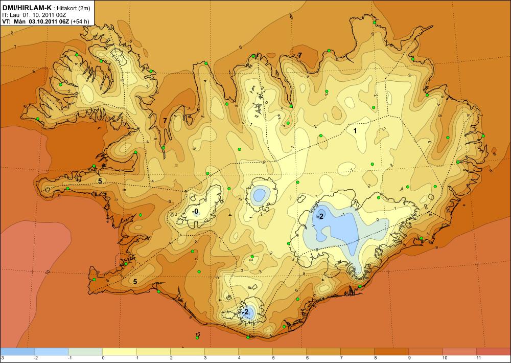
Task: Select the 0 to 1 legend color band
Action: point(119,352)
